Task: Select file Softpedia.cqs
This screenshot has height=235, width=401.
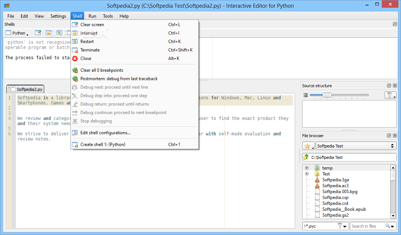Action: pos(335,197)
